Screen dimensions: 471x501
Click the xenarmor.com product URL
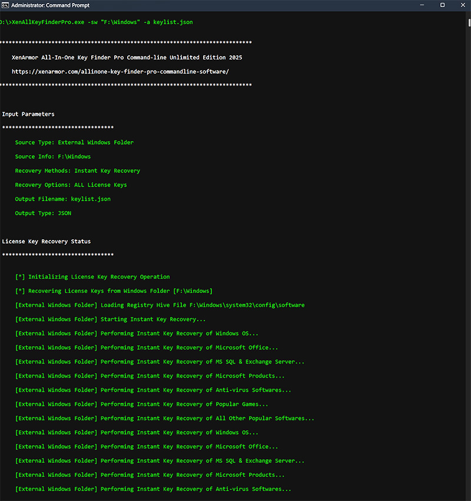(x=120, y=72)
